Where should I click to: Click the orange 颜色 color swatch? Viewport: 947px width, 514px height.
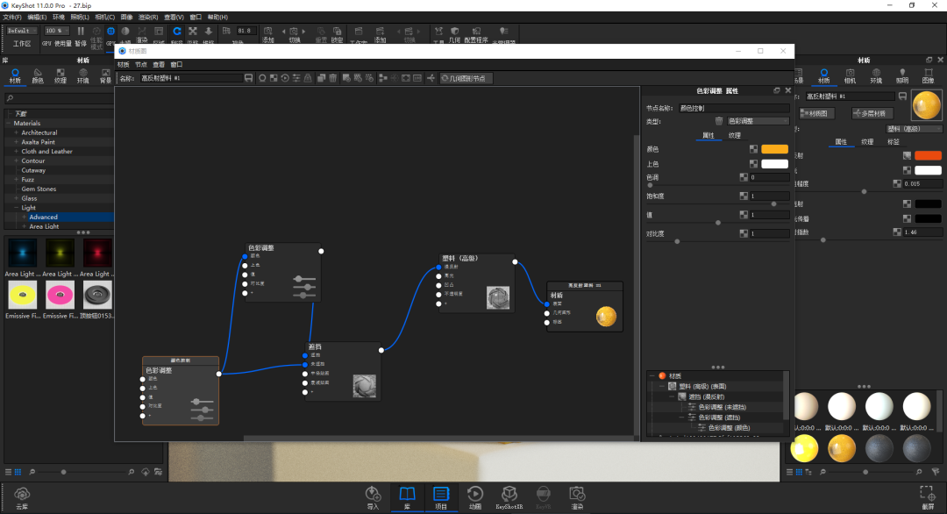click(x=774, y=149)
